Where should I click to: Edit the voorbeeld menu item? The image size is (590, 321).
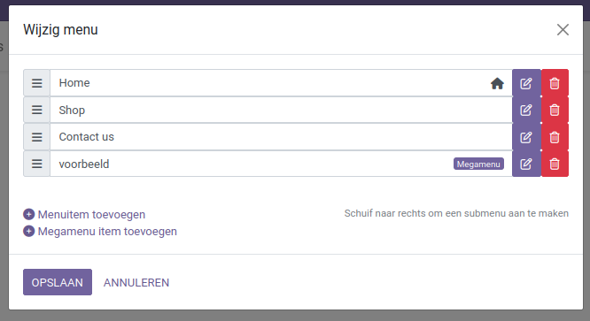526,164
